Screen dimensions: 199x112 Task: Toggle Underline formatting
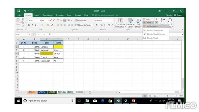(35, 25)
